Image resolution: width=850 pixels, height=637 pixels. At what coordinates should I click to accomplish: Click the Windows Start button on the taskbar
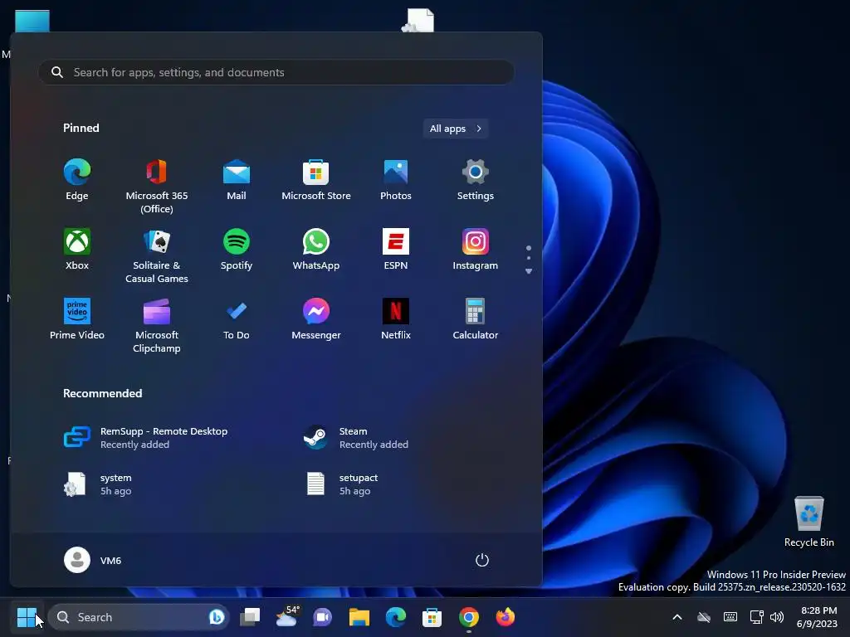click(x=27, y=617)
